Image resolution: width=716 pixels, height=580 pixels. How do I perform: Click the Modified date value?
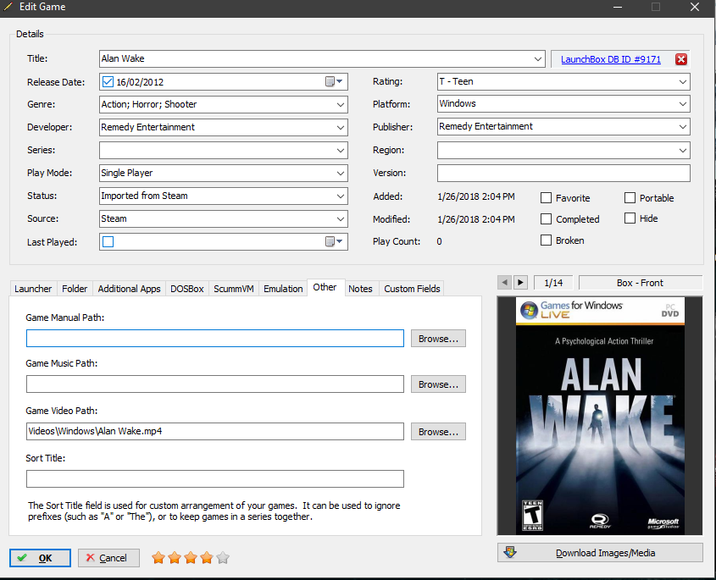point(476,219)
